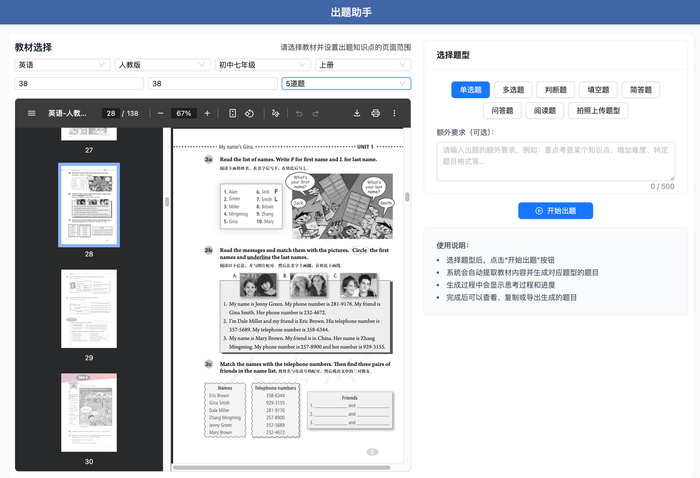Click the 0 / 500 character counter

[x=662, y=186]
